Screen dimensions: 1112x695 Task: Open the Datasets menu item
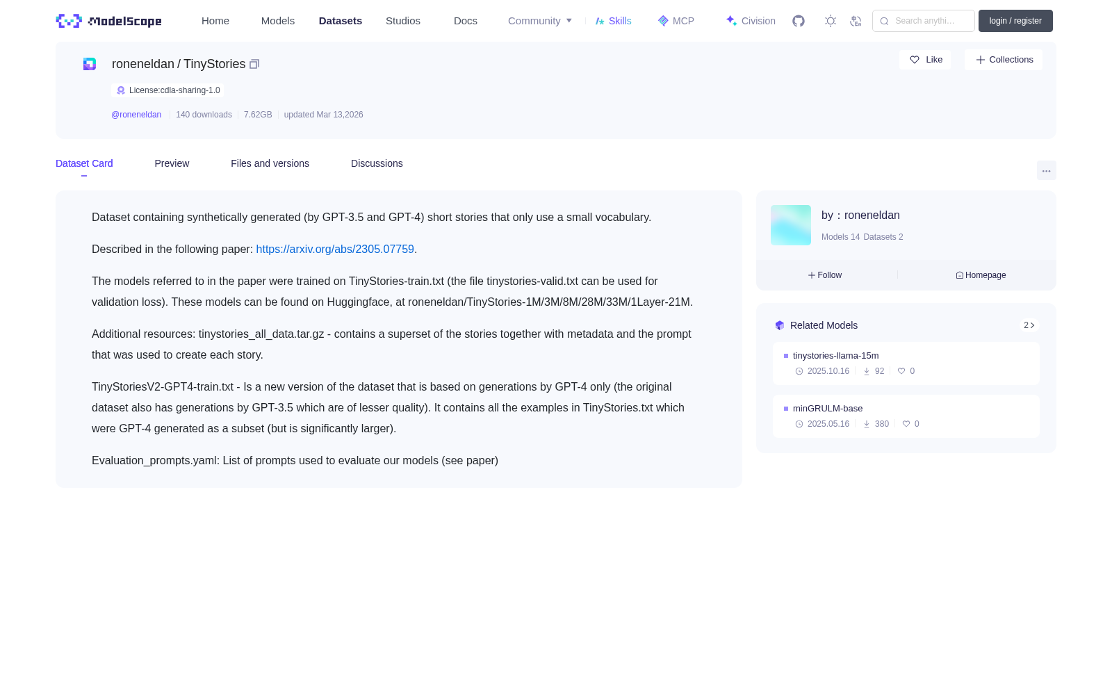coord(341,21)
